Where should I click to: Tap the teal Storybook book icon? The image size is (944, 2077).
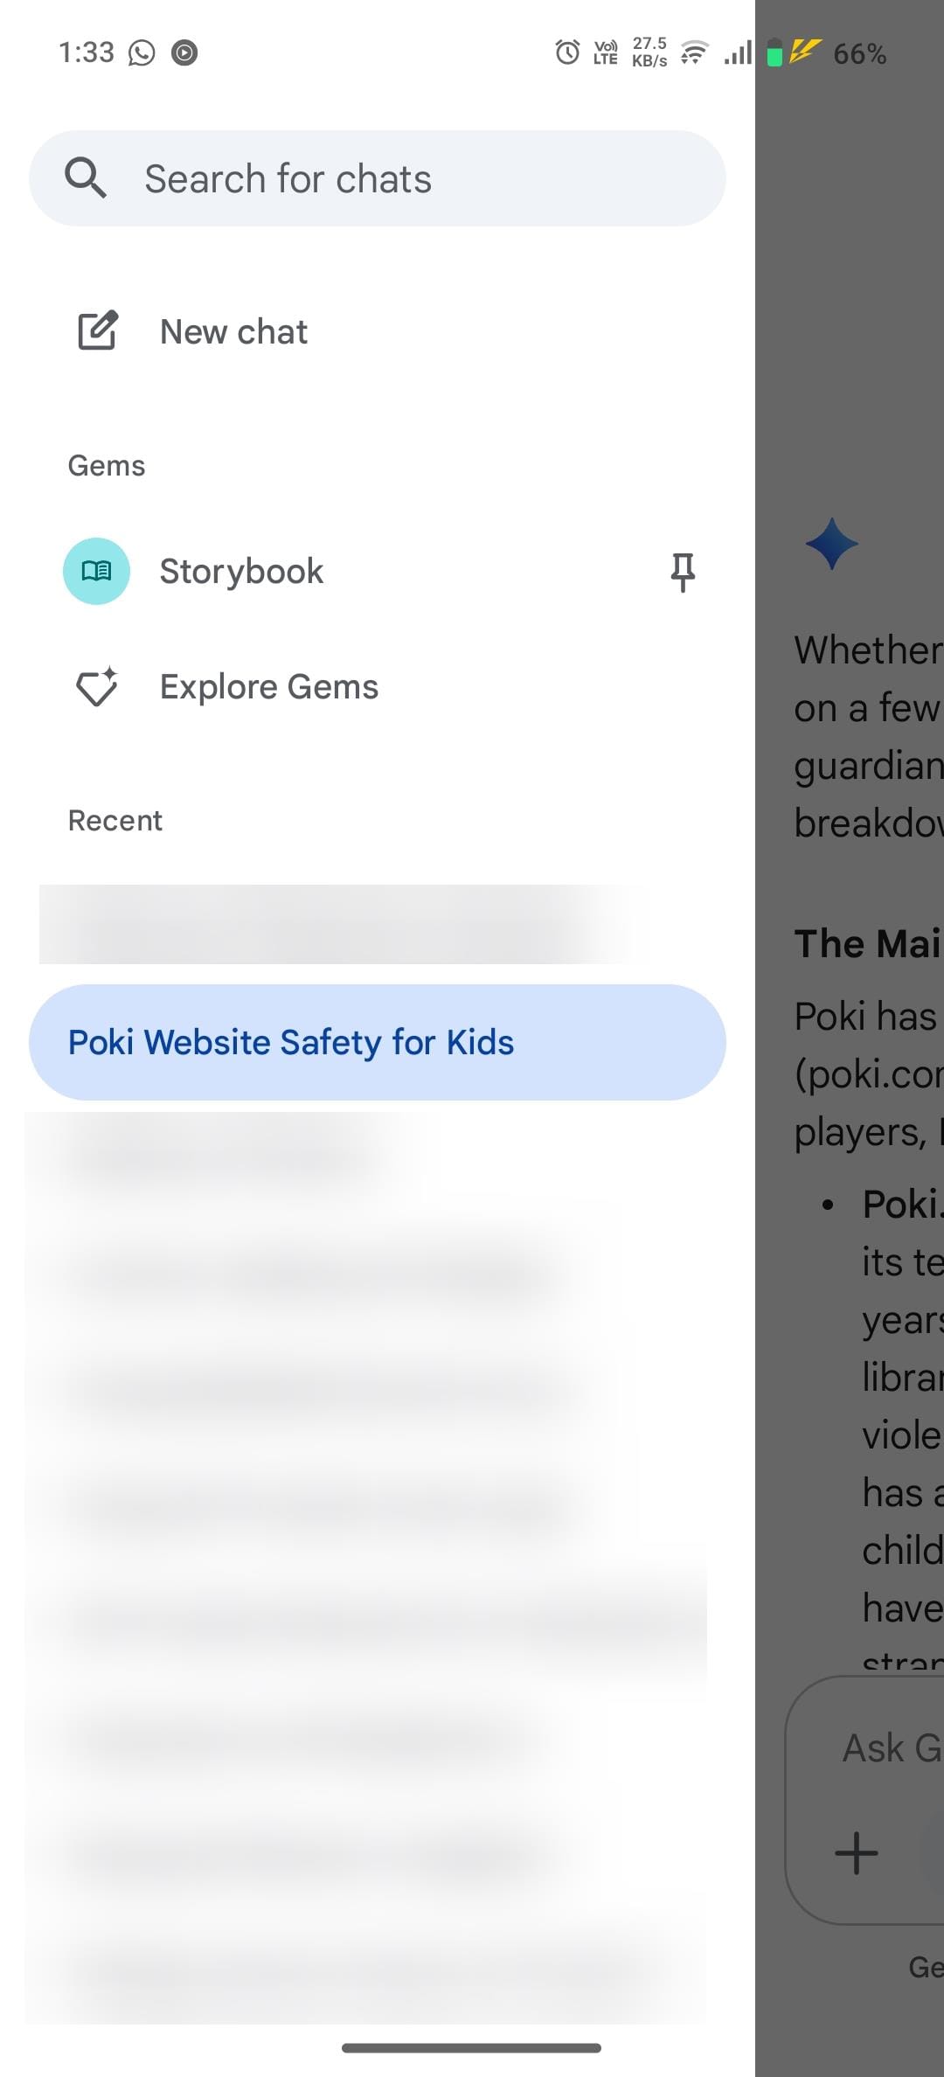96,571
